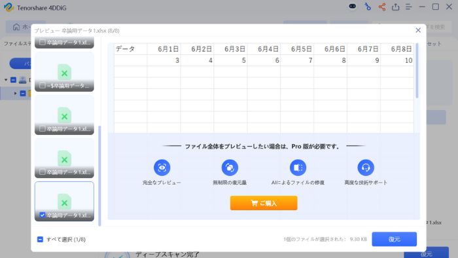Click the cell containing value 4
Image resolution: width=458 pixels, height=258 pixels.
point(197,60)
